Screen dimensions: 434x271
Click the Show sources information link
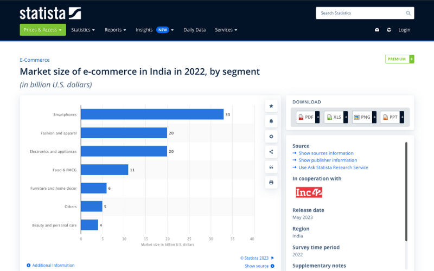coord(325,153)
